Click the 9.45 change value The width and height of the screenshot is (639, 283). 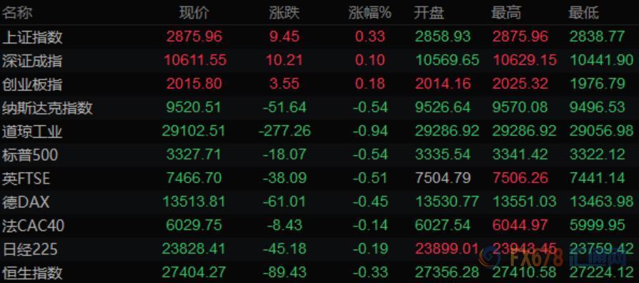284,36
